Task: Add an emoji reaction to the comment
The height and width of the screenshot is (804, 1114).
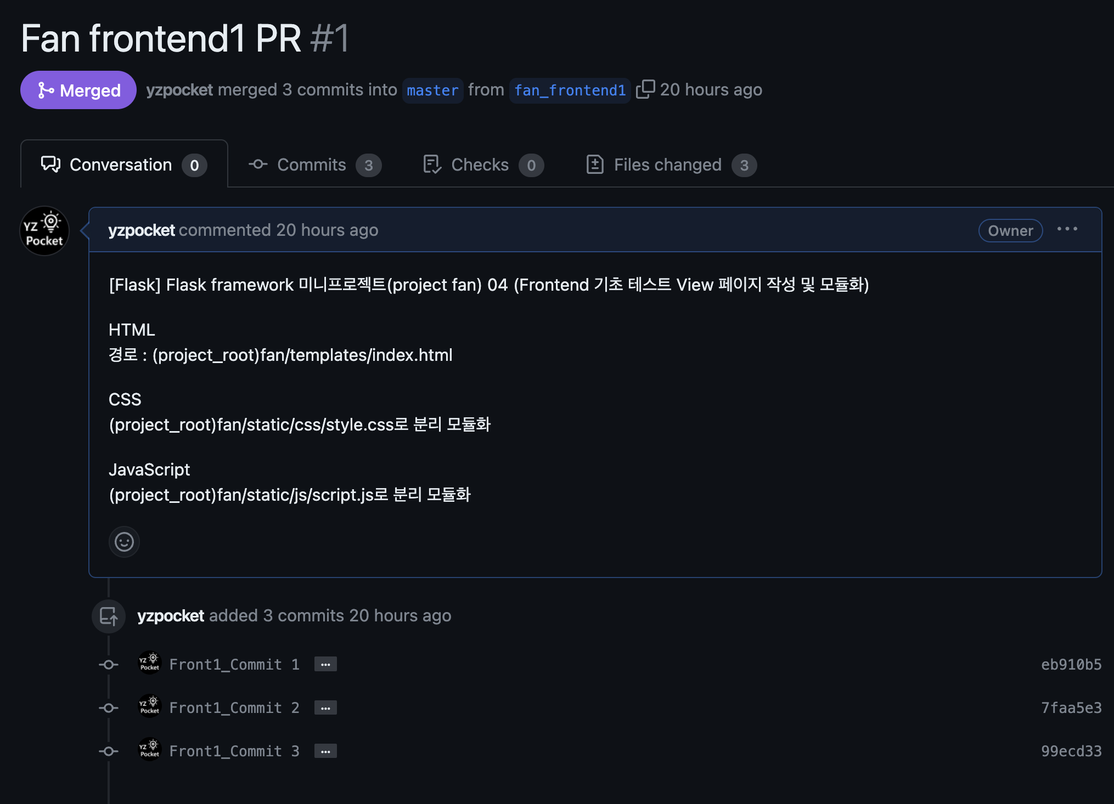Action: tap(124, 542)
